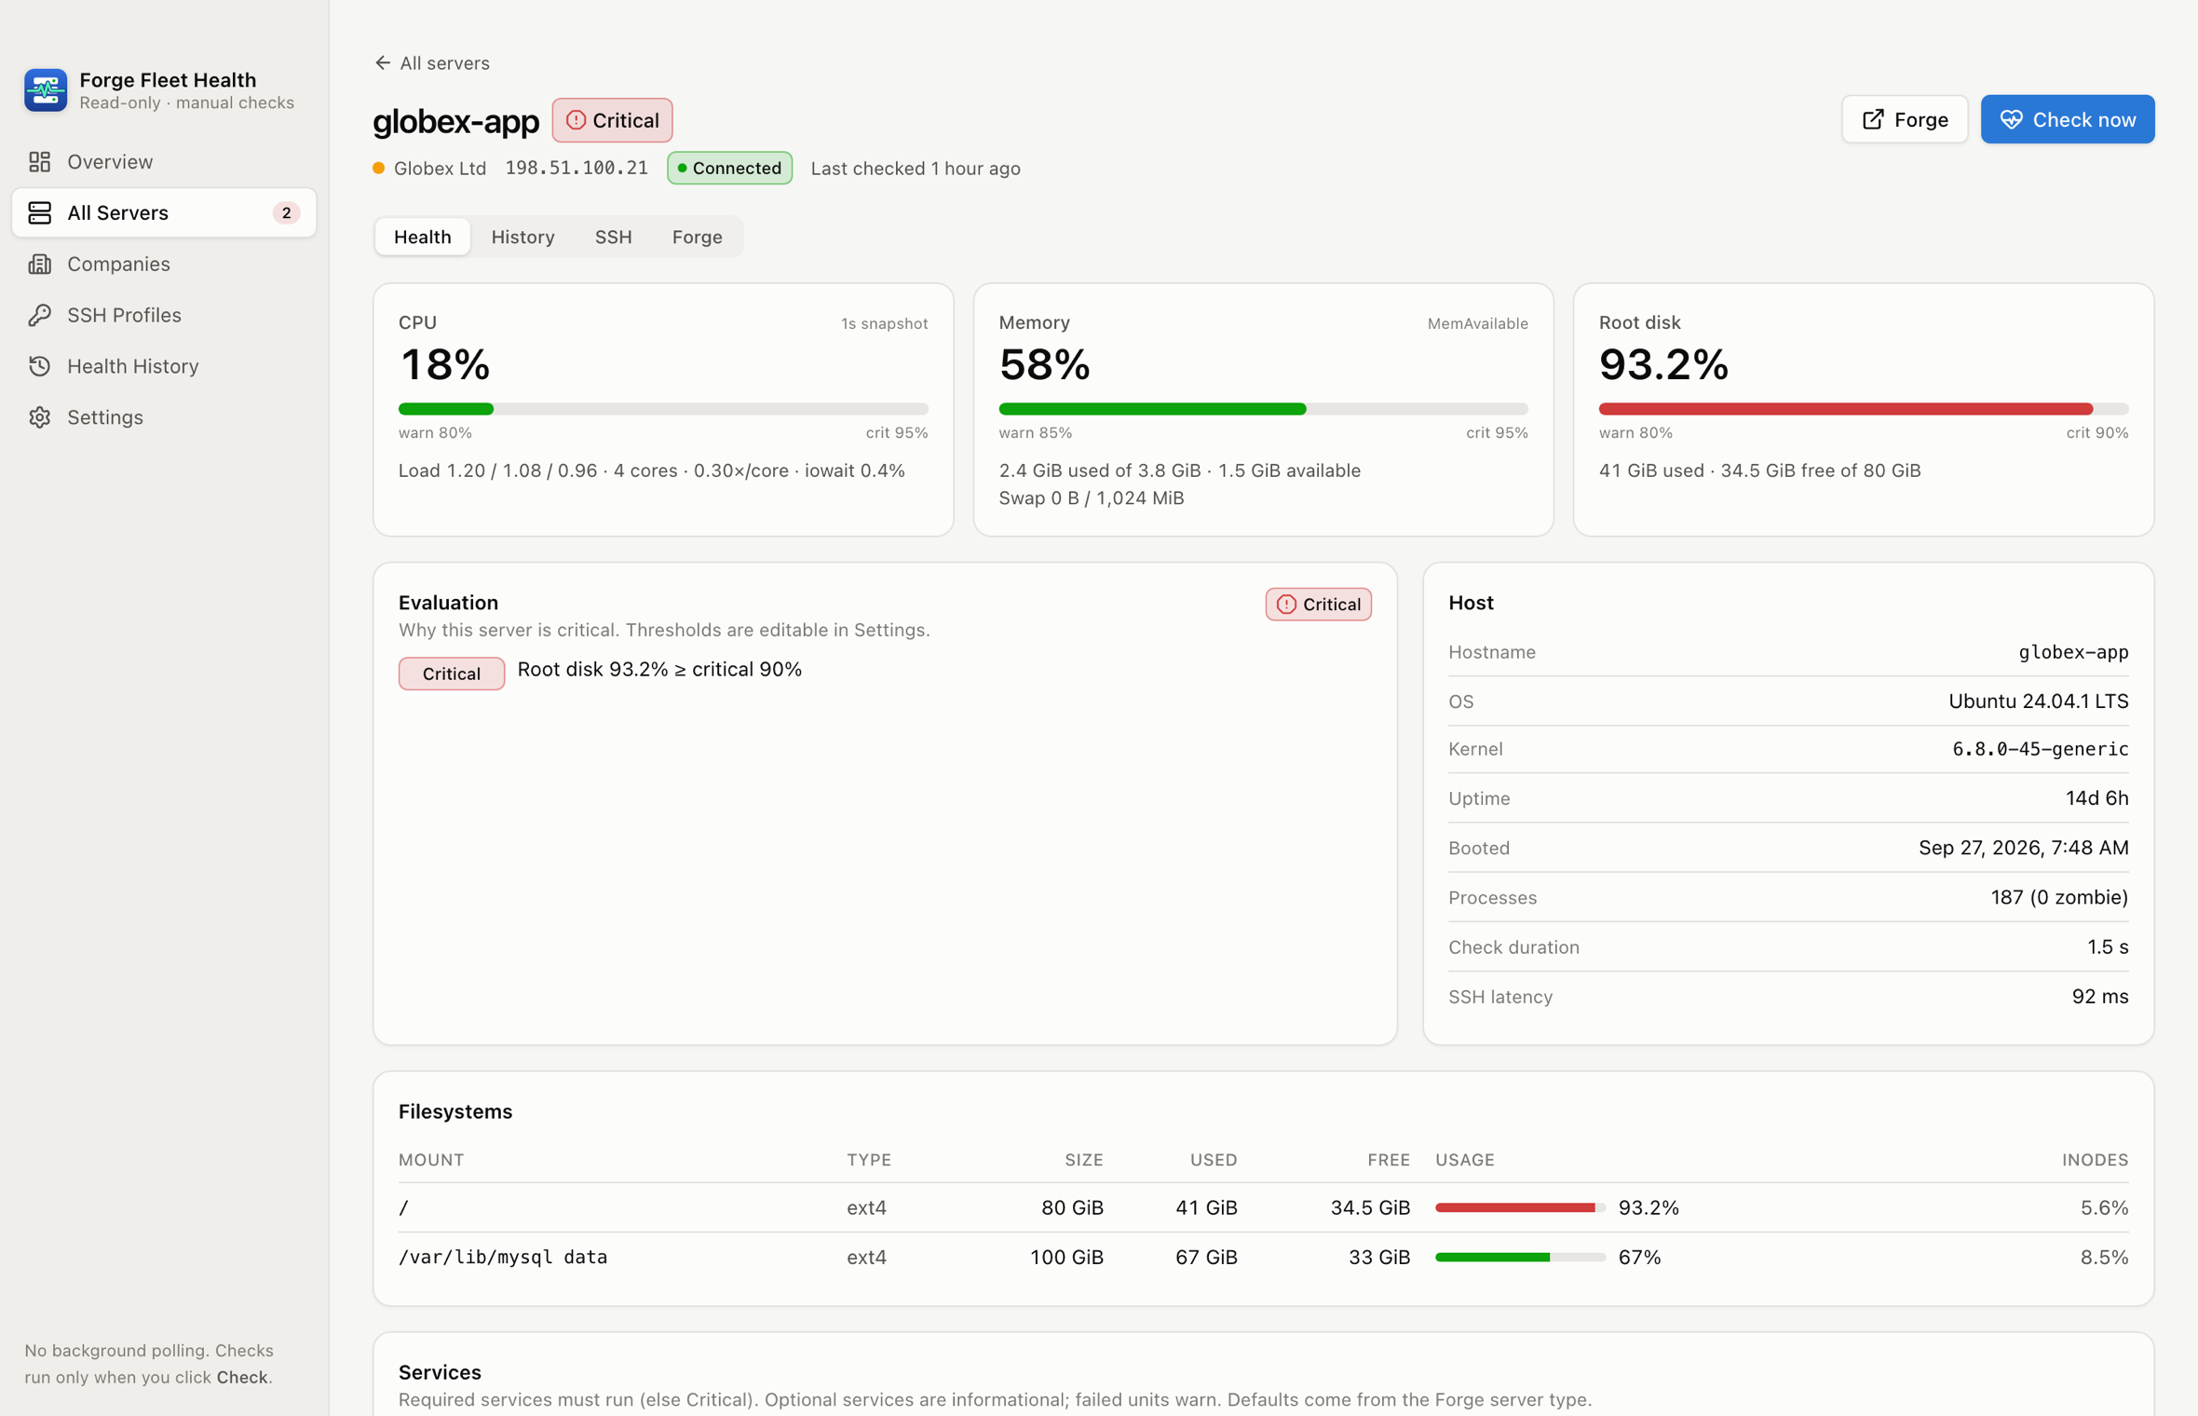Click the /var/lib/mysql data mount cell

tap(503, 1258)
